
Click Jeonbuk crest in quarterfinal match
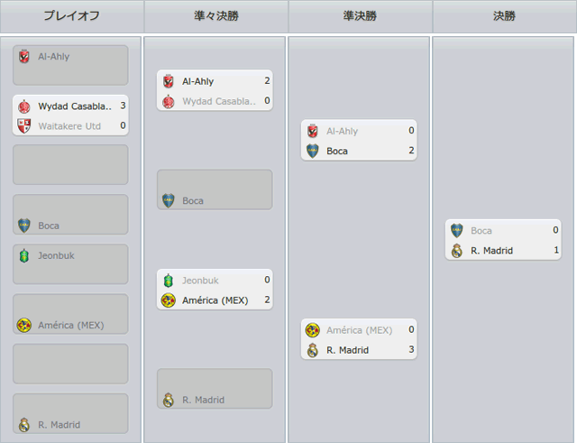click(x=169, y=281)
